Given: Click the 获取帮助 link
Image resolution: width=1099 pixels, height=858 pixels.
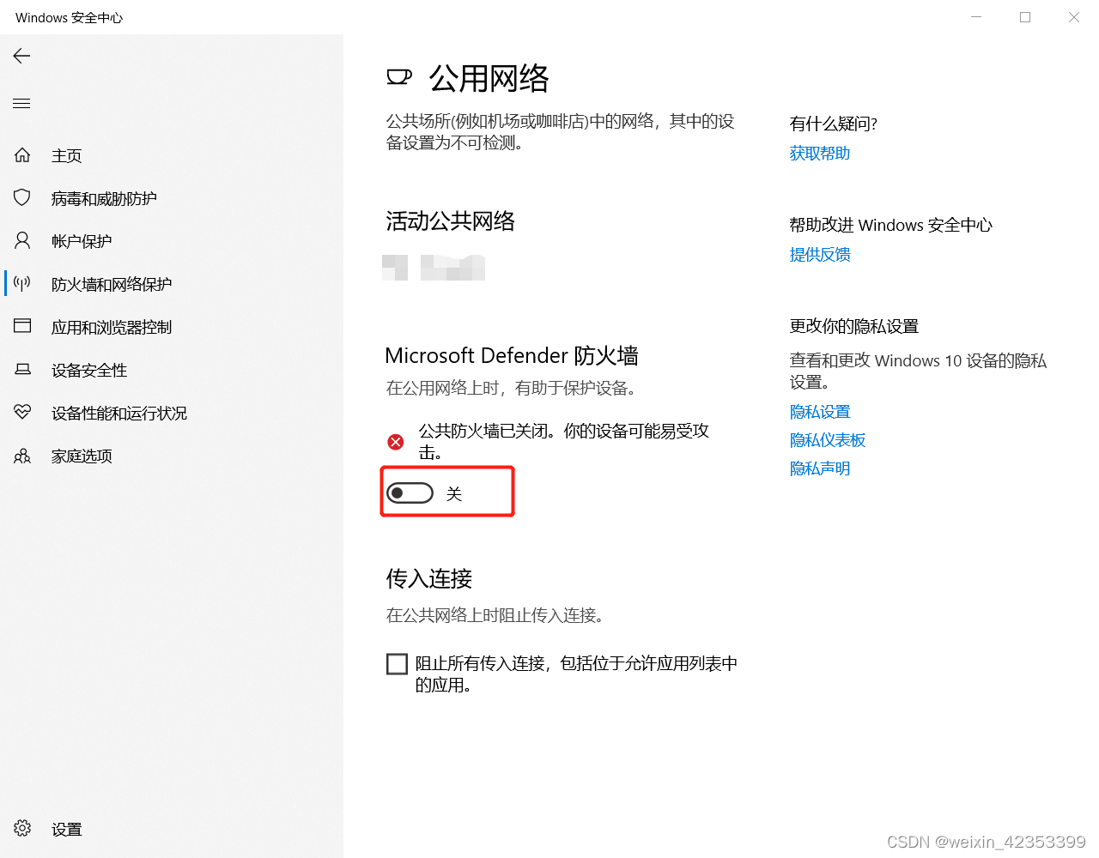Looking at the screenshot, I should [820, 153].
